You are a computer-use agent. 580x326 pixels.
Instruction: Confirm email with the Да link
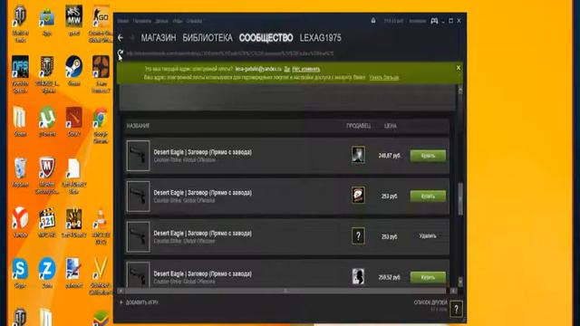point(287,69)
